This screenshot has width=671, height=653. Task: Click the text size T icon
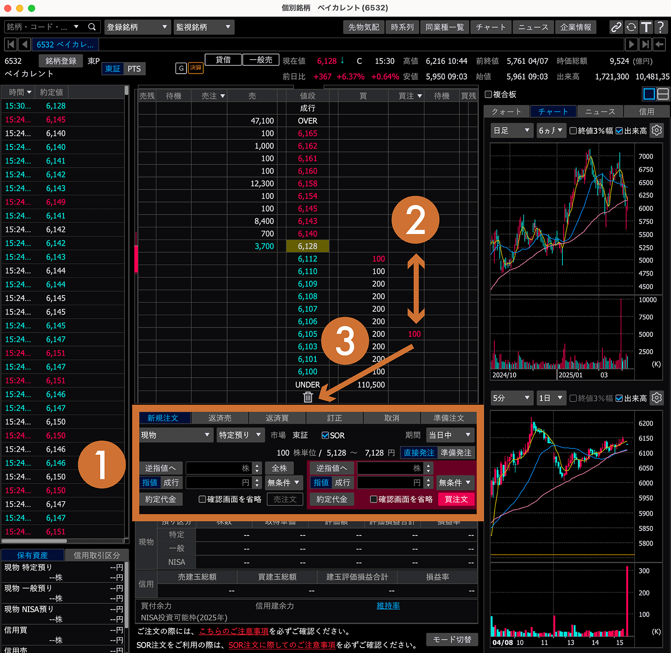click(x=646, y=27)
